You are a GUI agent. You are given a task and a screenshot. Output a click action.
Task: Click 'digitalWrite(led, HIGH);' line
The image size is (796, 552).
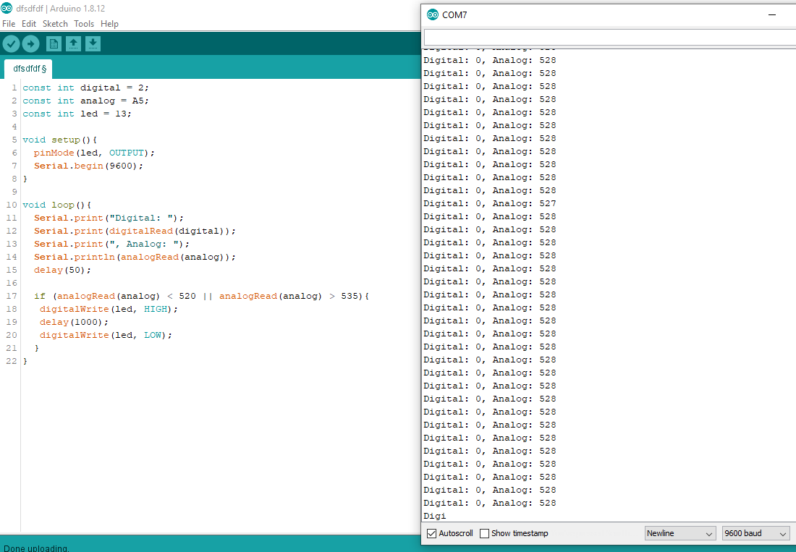click(109, 309)
